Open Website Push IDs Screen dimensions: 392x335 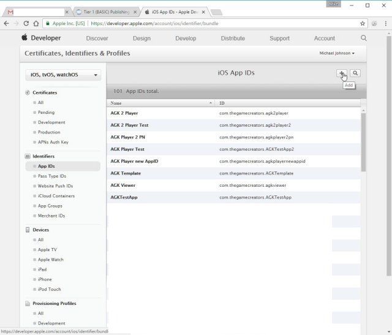point(55,186)
